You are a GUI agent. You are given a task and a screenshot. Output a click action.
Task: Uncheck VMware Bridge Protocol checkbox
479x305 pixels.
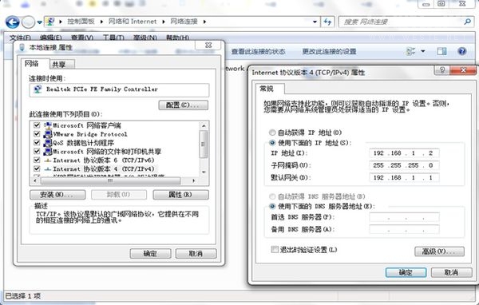(37, 134)
